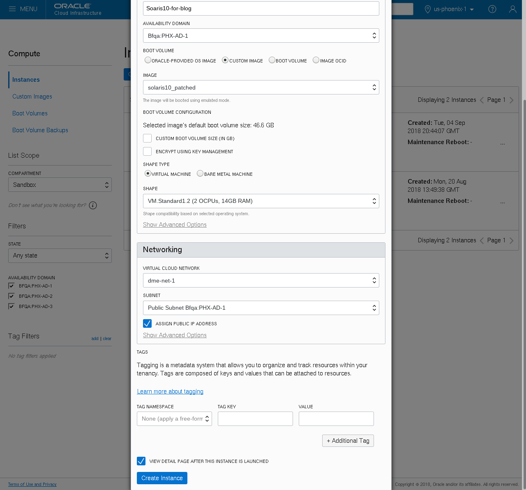Click the Tag Key input field
526x490 pixels.
click(255, 419)
